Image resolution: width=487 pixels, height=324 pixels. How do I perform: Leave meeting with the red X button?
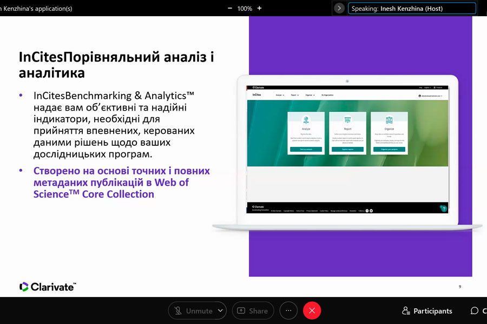[312, 310]
